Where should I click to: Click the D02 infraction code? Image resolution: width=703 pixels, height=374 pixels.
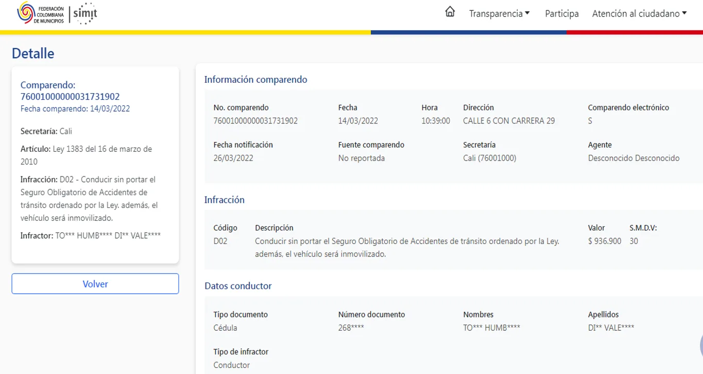pos(220,241)
